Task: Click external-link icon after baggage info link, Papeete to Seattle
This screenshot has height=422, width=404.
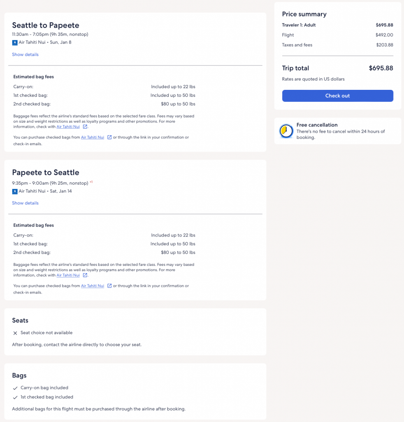Action: click(85, 275)
